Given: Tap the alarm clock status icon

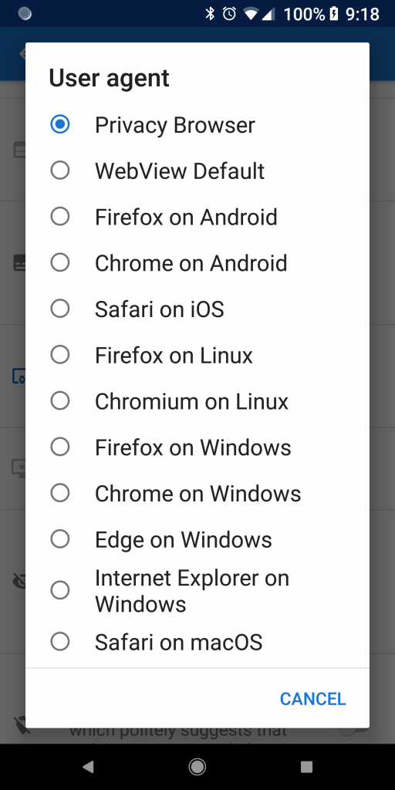Looking at the screenshot, I should pos(229,14).
